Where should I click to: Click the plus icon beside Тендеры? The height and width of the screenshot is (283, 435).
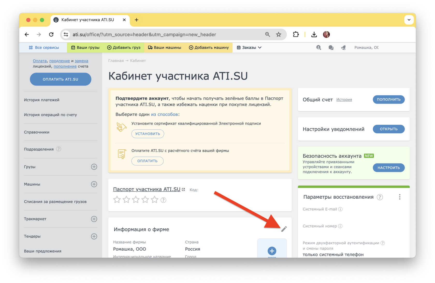point(94,236)
